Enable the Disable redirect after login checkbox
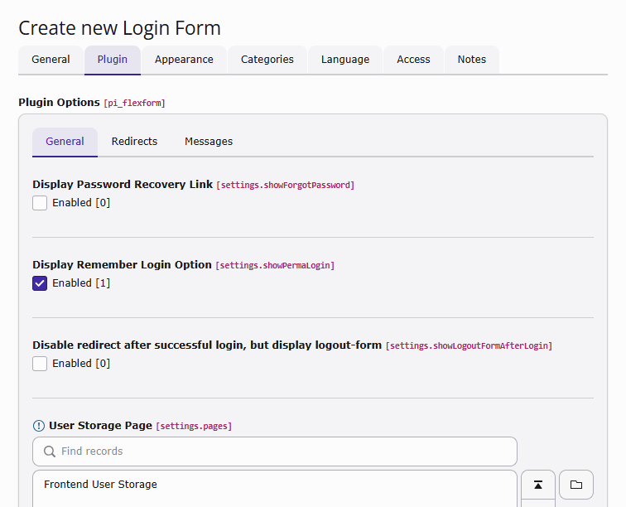 [40, 364]
